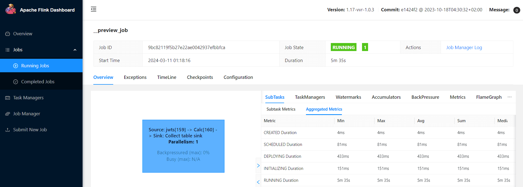Select the FlameGraph tab

[489, 97]
